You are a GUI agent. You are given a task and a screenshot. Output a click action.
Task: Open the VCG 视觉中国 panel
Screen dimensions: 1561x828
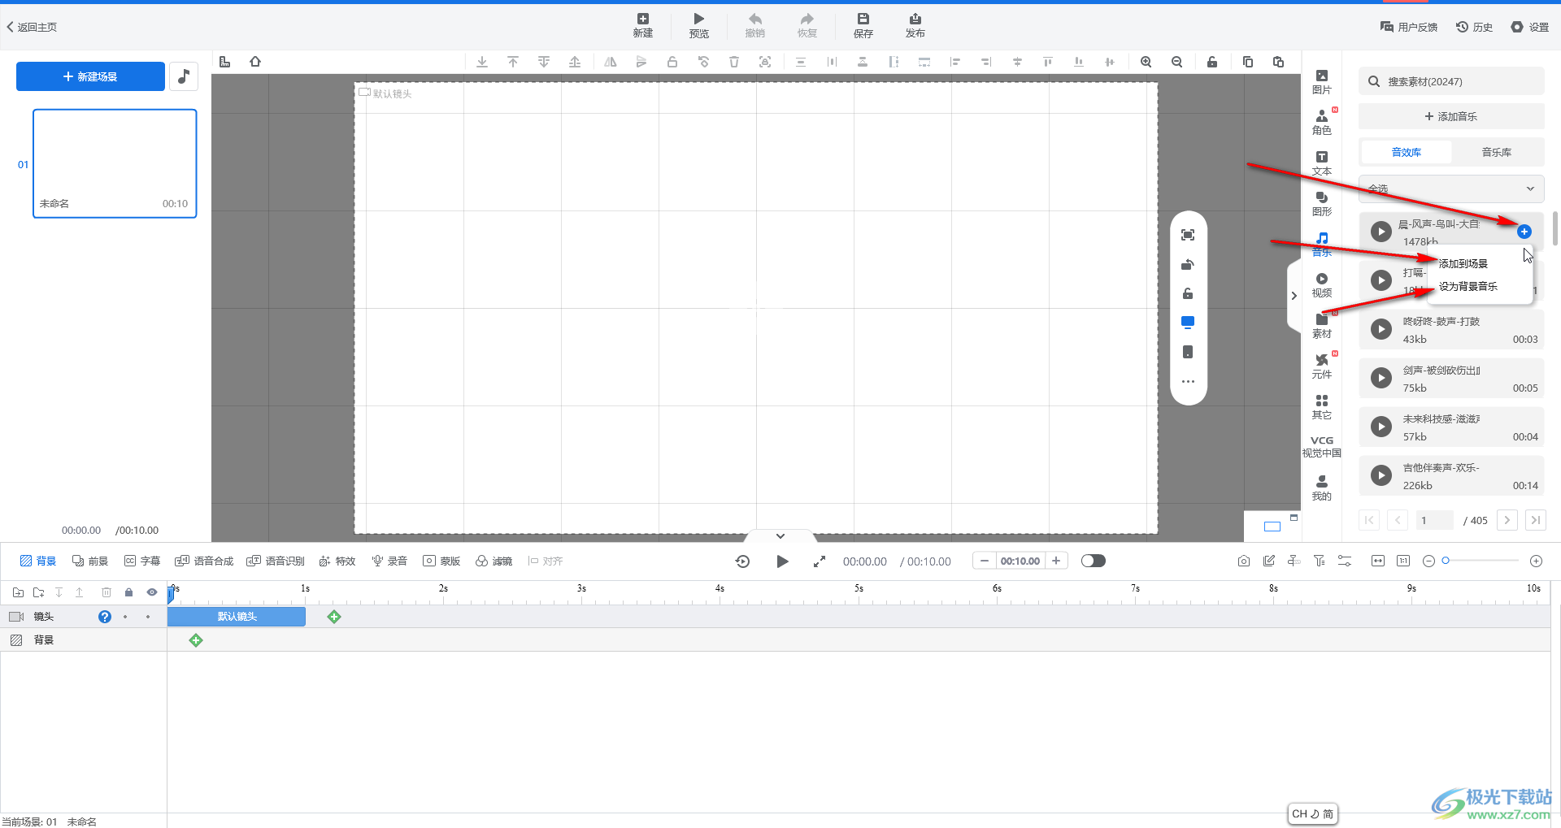pyautogui.click(x=1322, y=447)
